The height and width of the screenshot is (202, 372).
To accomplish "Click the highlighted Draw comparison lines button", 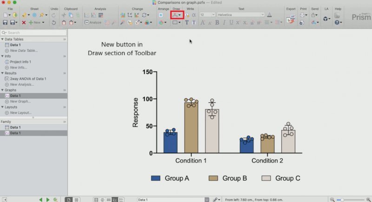I will pos(176,15).
